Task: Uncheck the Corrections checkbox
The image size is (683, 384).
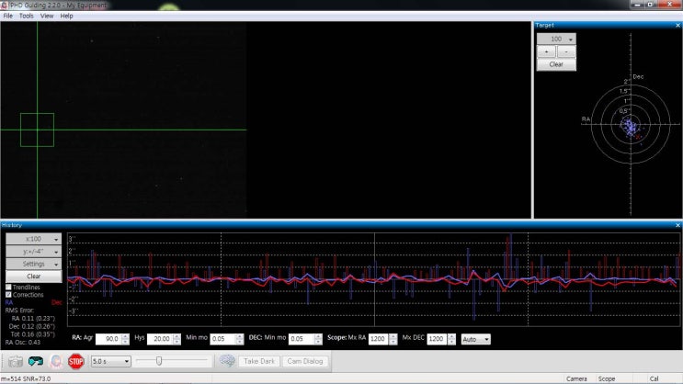Action: (x=9, y=294)
